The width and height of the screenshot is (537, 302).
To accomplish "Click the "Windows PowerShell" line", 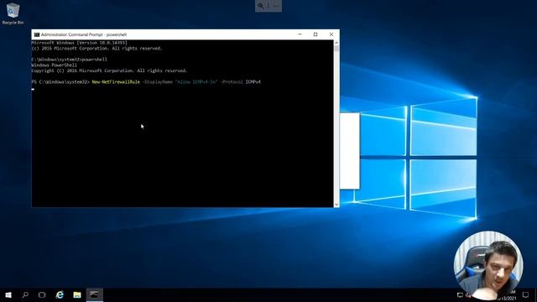I will pos(54,65).
